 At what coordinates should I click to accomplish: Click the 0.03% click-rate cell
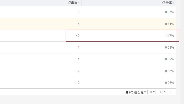169,48
